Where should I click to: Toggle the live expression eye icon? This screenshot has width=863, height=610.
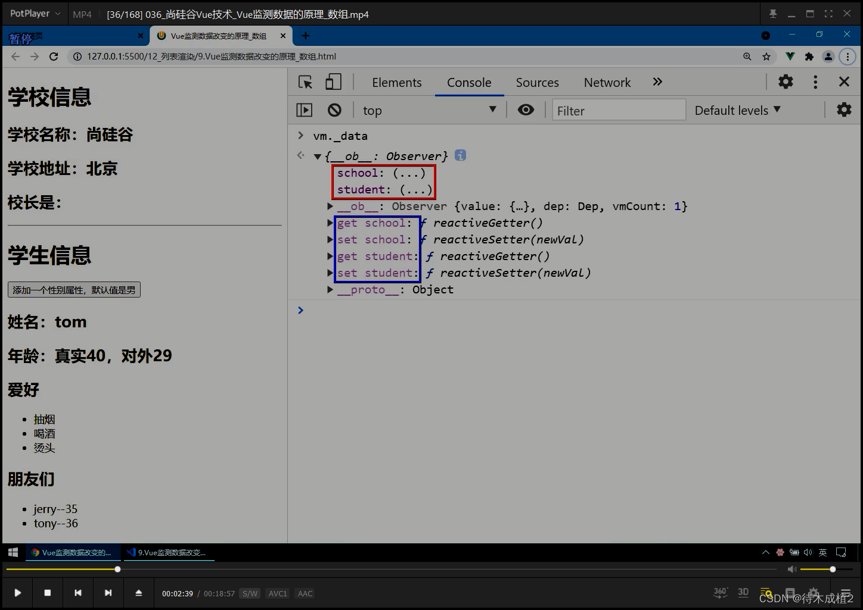click(x=526, y=110)
